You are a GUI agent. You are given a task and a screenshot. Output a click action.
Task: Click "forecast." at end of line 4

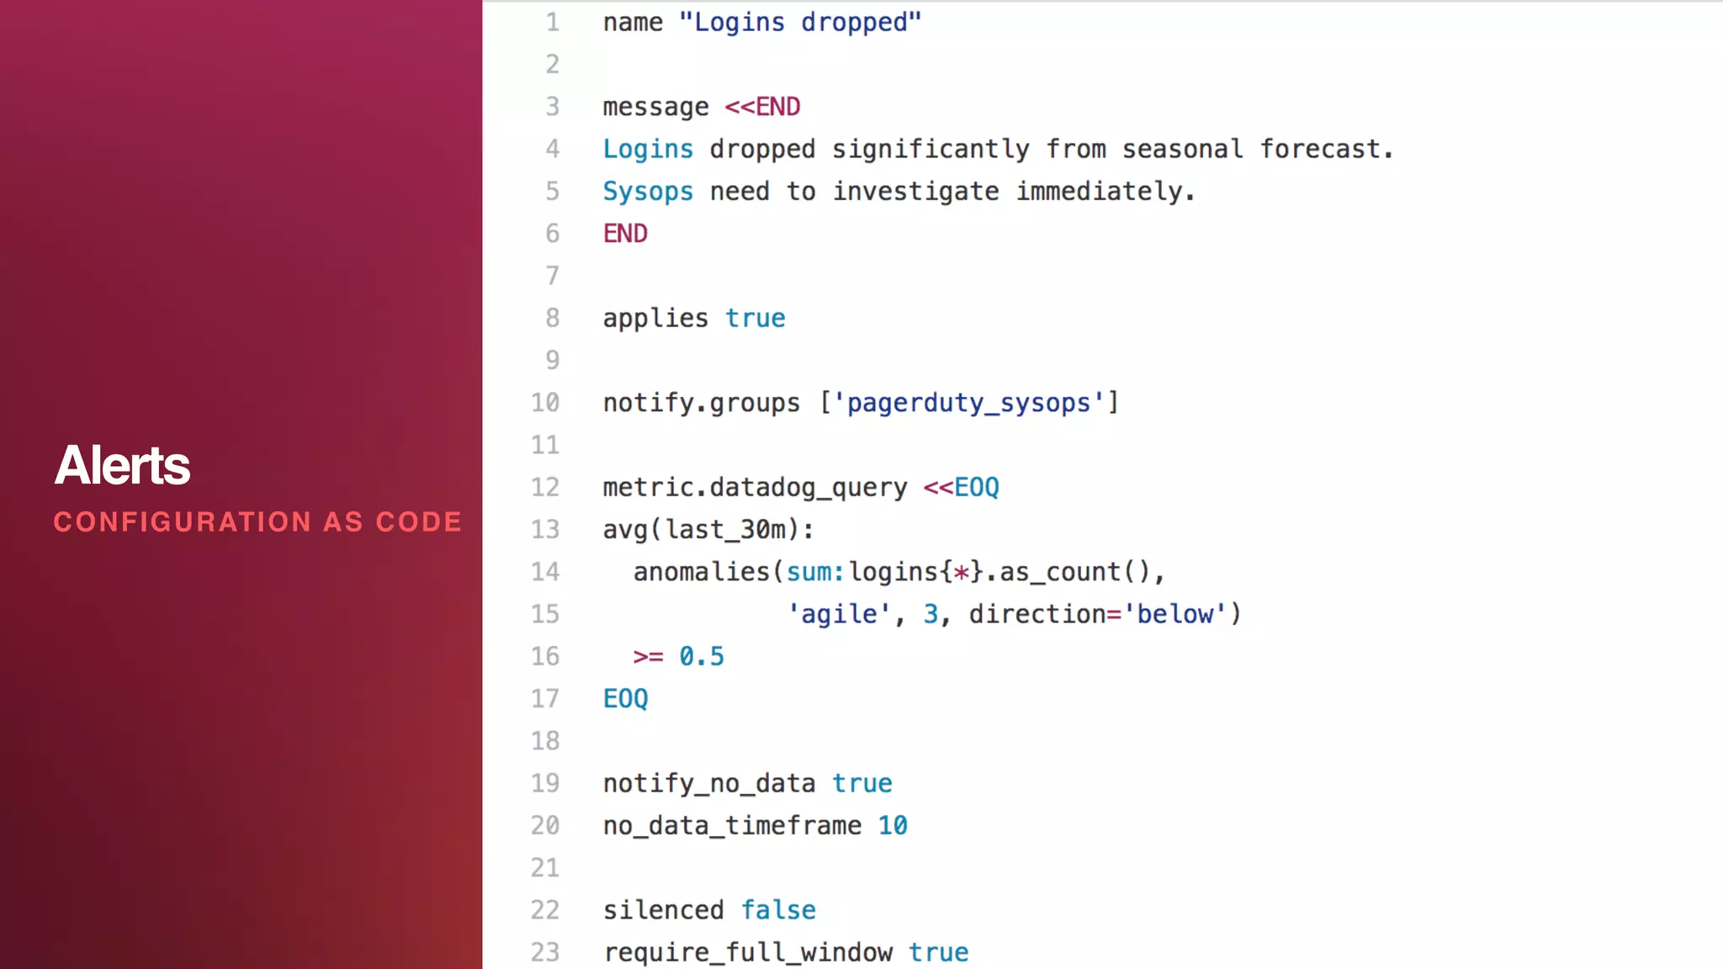[1327, 149]
